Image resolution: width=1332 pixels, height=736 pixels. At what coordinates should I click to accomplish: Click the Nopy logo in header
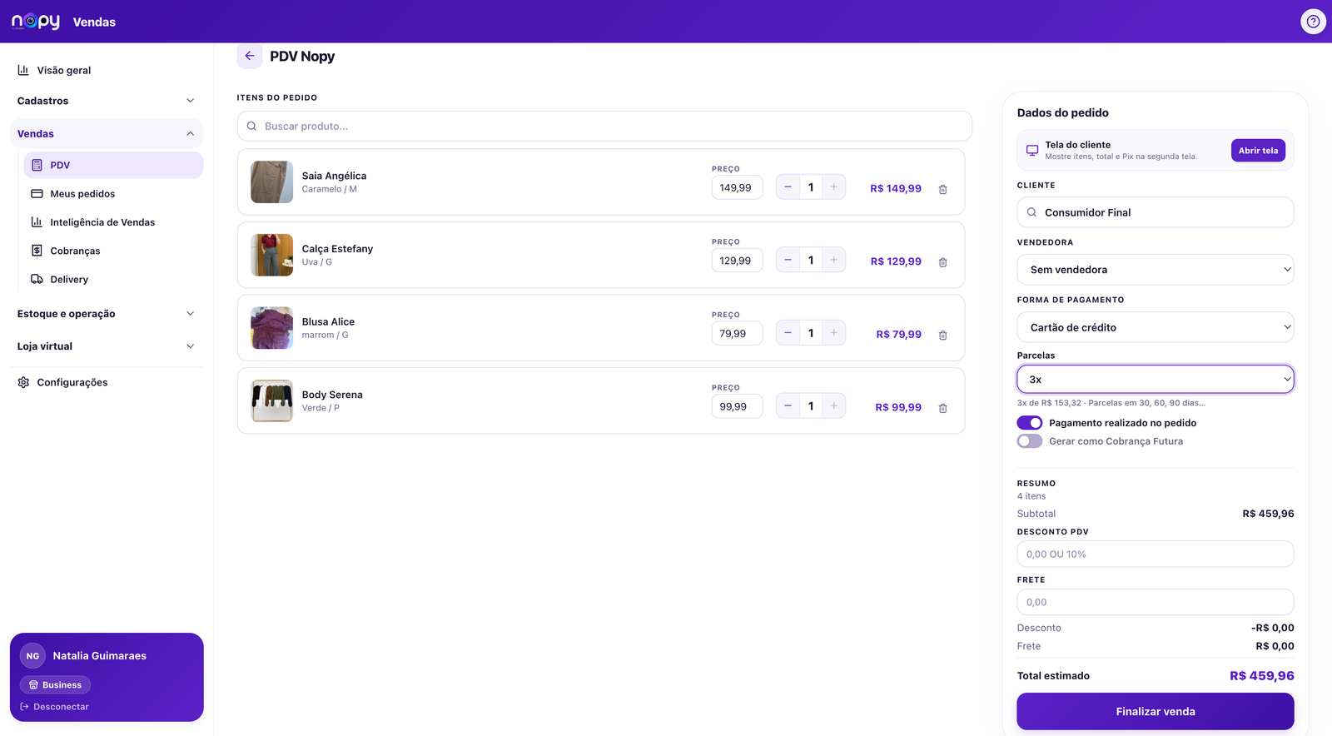(36, 22)
